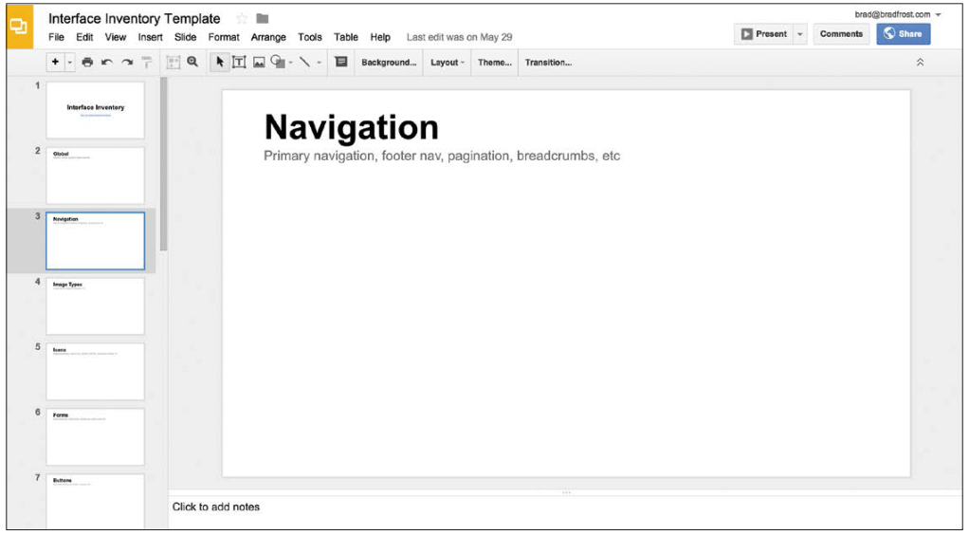The width and height of the screenshot is (969, 535).
Task: Insert a comment from toolbar
Action: click(341, 62)
